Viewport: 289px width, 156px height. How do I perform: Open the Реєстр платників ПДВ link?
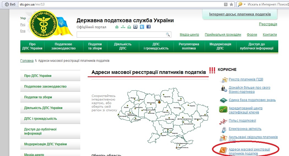coord(246,79)
